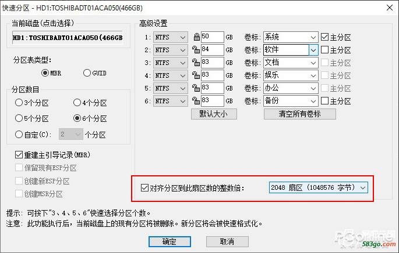Screen dimensions: 399x253
Task: Cancel with the 取消 button
Action: [x=227, y=241]
